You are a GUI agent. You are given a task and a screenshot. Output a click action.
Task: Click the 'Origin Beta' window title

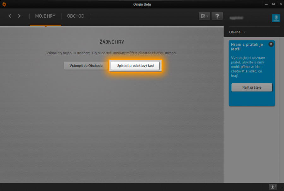(142, 4)
